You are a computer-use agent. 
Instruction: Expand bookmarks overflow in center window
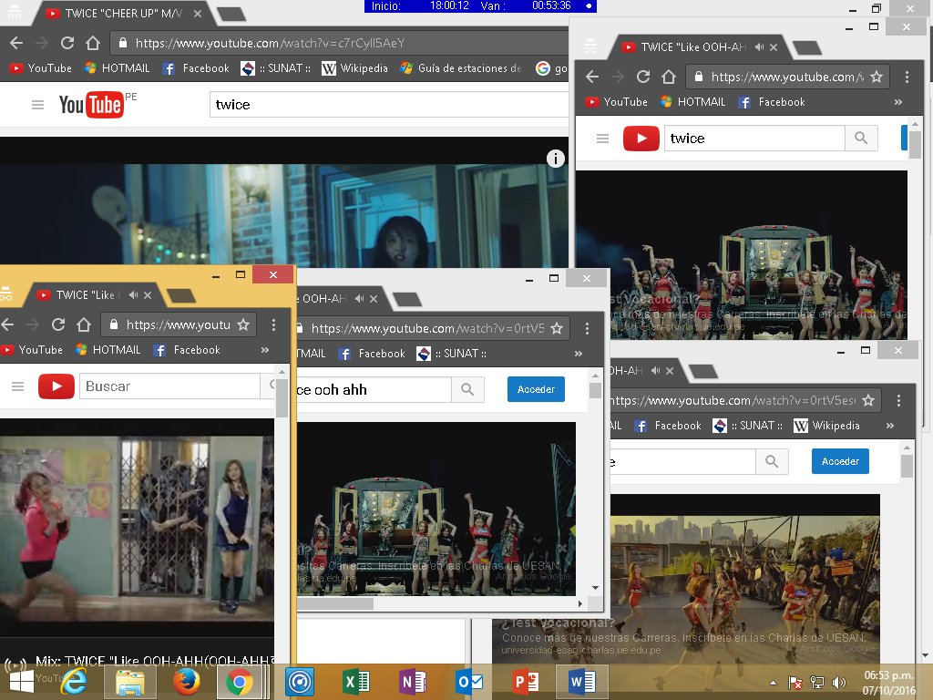pos(578,353)
